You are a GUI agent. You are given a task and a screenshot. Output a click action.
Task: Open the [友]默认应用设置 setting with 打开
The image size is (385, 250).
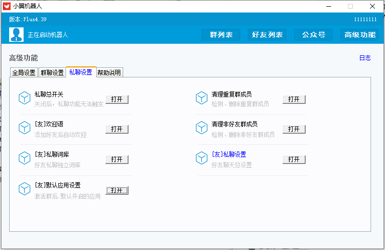click(x=117, y=190)
